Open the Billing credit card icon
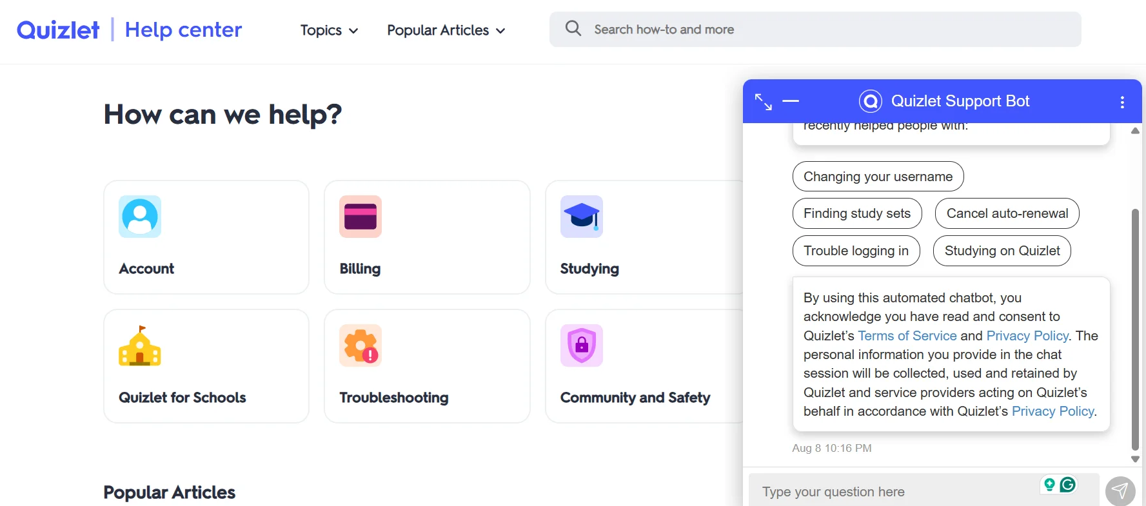The height and width of the screenshot is (506, 1146). coord(361,217)
